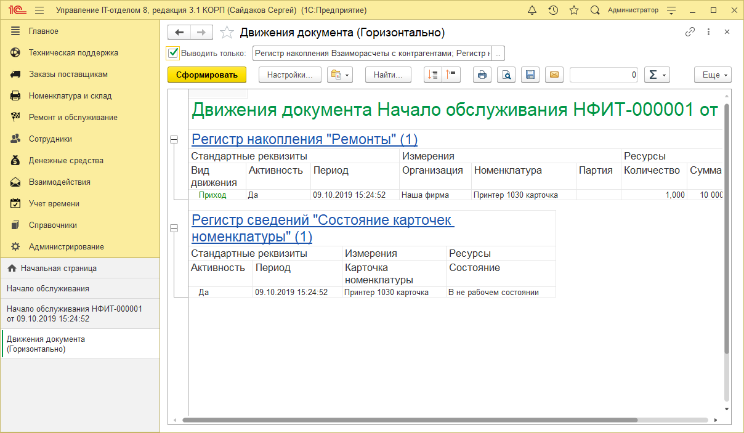
Task: Open print preview of the report
Action: tap(506, 75)
